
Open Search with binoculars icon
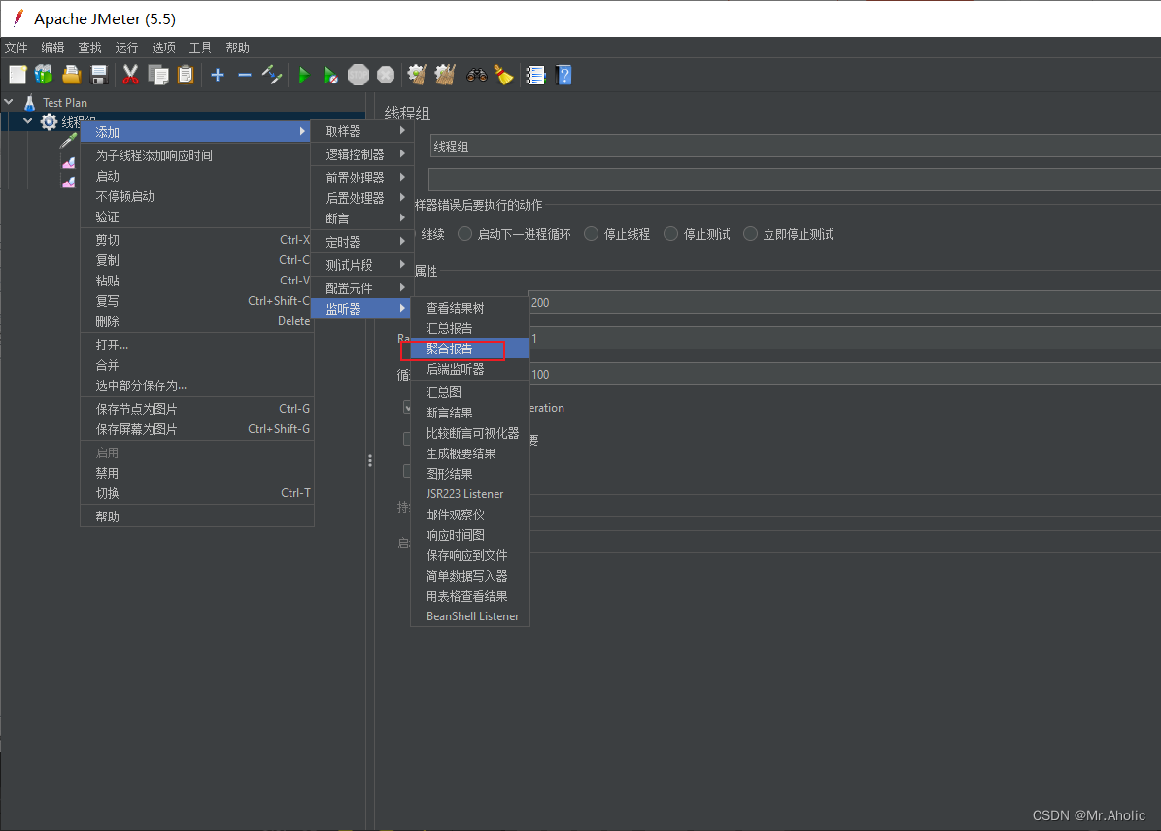tap(476, 75)
